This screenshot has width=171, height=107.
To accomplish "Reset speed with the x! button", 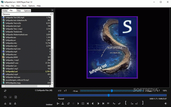I will coord(65,91).
